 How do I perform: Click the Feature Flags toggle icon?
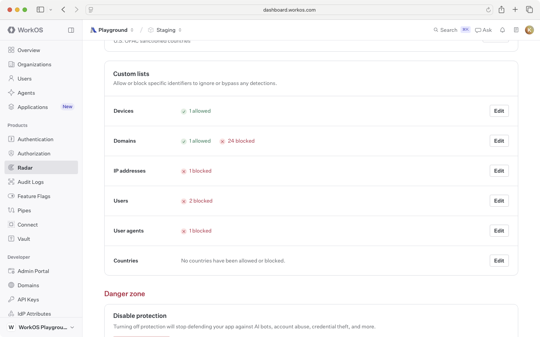(11, 196)
